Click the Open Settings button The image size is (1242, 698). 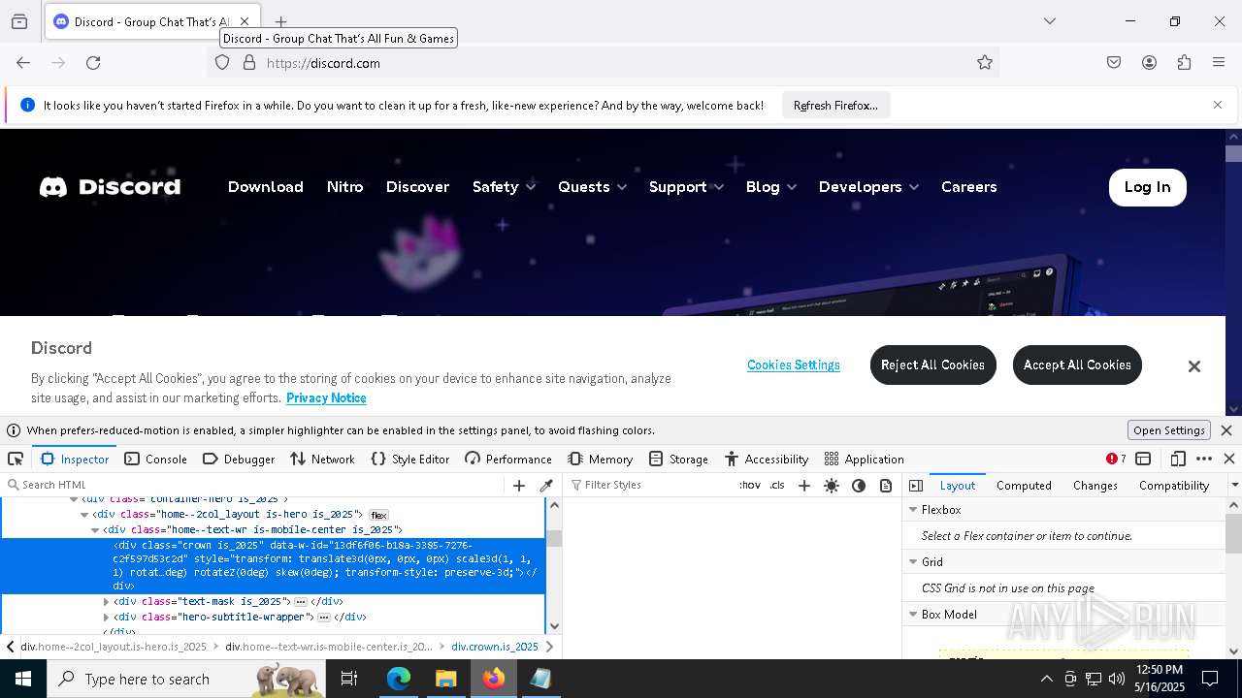(x=1169, y=430)
